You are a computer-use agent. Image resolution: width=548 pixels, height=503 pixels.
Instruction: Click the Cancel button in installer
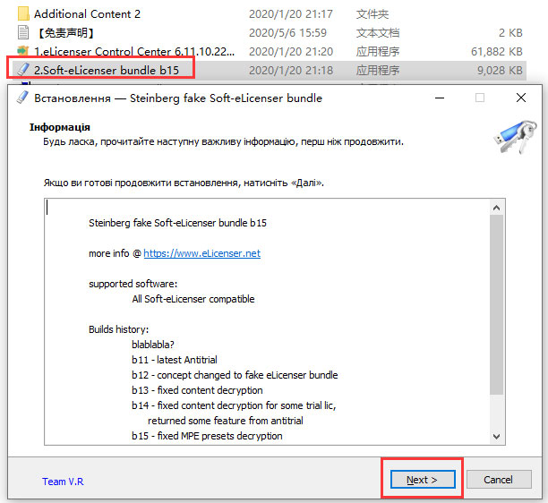click(x=499, y=479)
